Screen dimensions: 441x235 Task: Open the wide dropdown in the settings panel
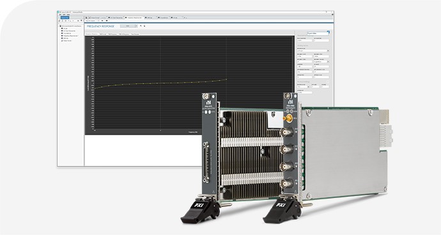click(x=313, y=51)
